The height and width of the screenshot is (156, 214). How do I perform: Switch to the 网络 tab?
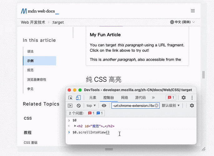click(124, 98)
